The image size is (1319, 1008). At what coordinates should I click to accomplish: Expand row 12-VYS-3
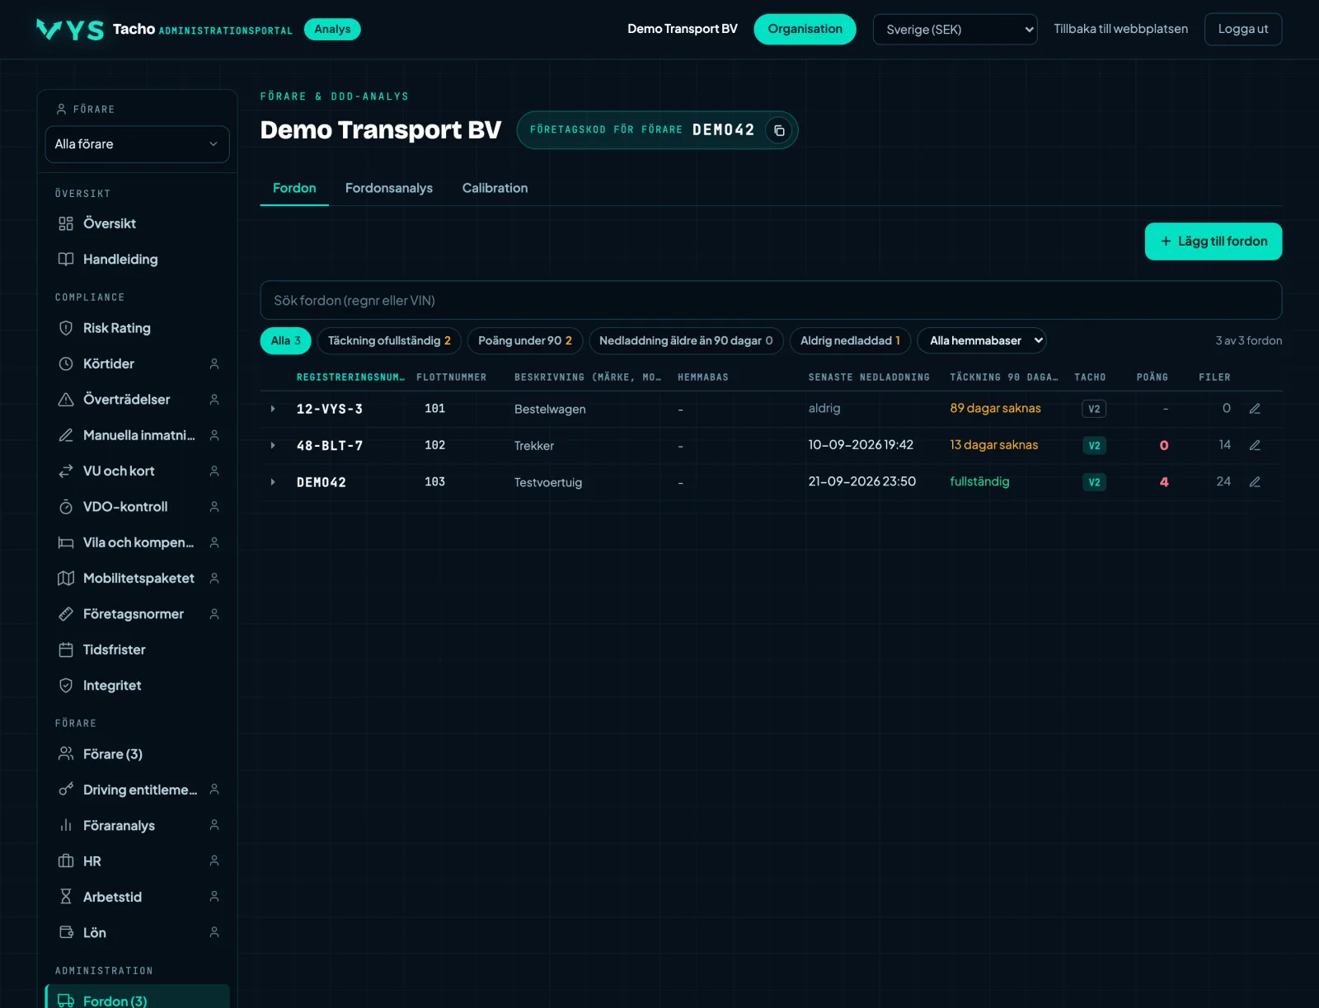(x=273, y=409)
